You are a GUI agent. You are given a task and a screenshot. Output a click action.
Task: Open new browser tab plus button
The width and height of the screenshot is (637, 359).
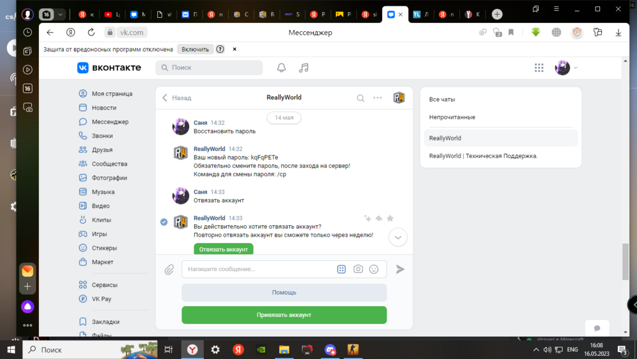pyautogui.click(x=497, y=15)
